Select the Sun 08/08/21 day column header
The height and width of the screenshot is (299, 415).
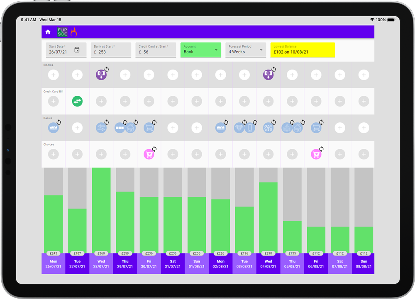coord(364,264)
